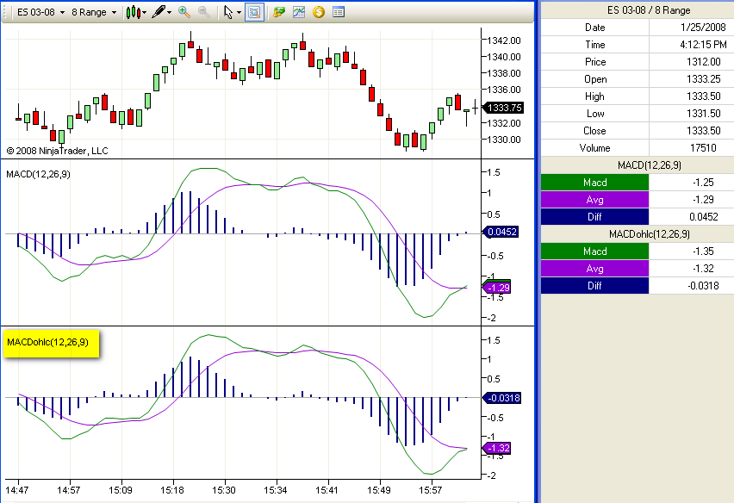Expand the drawing tools dropdown arrow

pyautogui.click(x=169, y=13)
